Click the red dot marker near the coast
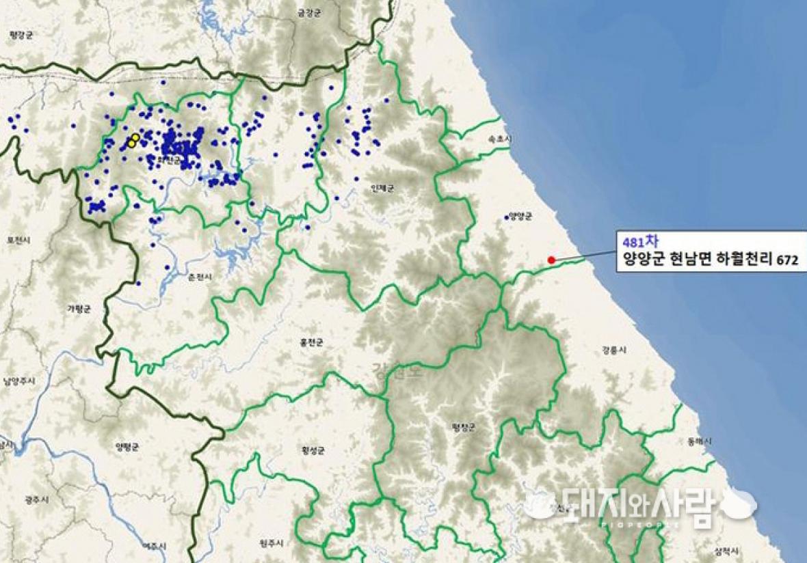This screenshot has width=807, height=563. [x=551, y=260]
